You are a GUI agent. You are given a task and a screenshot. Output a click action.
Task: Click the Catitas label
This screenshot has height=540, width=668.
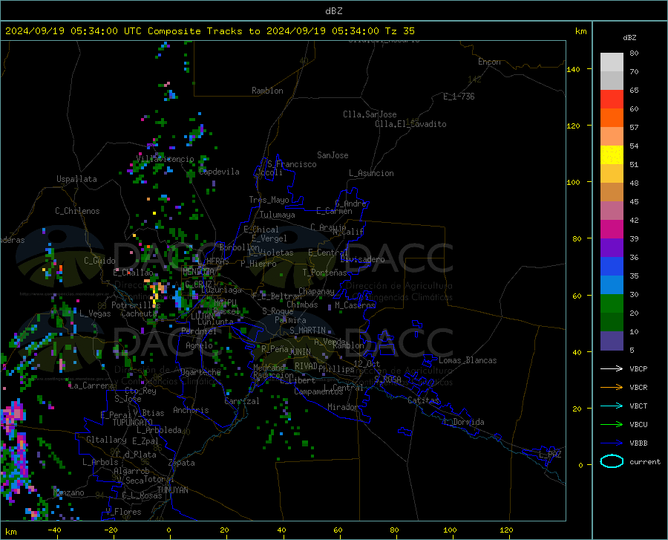[423, 400]
